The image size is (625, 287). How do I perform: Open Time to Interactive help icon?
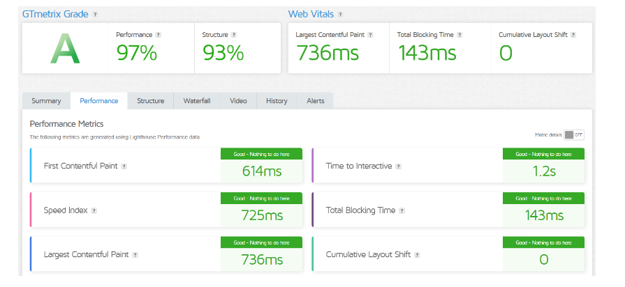[x=398, y=166]
